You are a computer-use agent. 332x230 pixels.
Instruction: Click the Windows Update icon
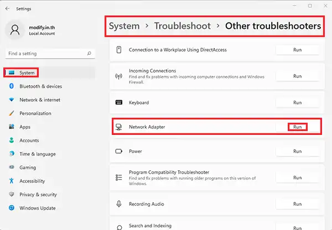tap(12, 208)
